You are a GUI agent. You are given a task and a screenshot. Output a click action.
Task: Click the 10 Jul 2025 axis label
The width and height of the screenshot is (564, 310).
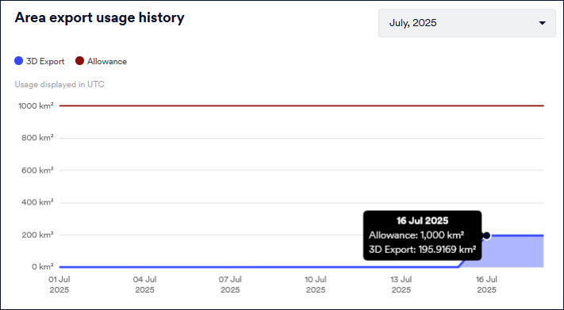point(316,285)
